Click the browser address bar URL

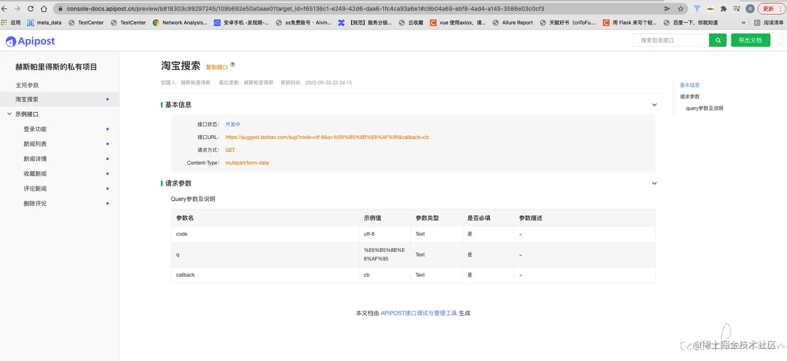click(x=306, y=9)
